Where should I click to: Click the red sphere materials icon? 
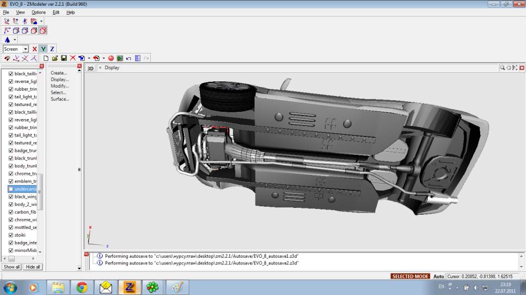[111, 58]
